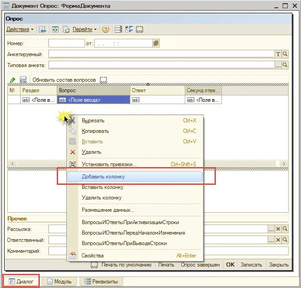
Task: Click the magnifier icon for Рассылка
Action: click(285, 229)
